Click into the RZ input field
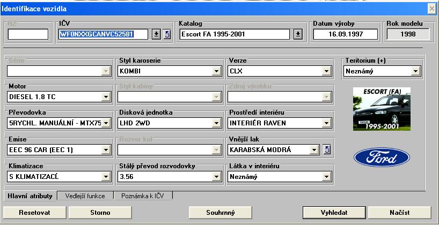Image resolution: width=439 pixels, height=225 pixels. click(x=28, y=35)
